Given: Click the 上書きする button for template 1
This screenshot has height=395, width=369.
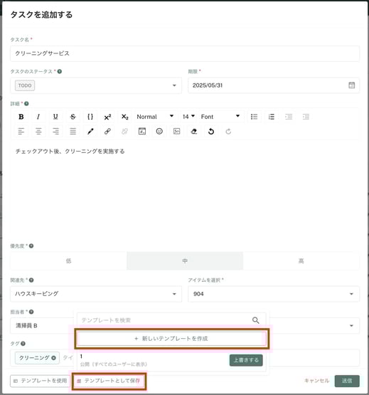Looking at the screenshot, I should 246,360.
